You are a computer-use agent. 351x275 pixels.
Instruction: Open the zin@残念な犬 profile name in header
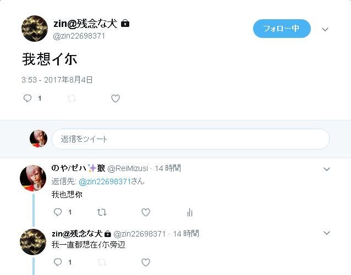85,24
